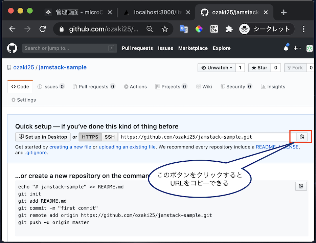Viewport: 316px width, 243px height.
Task: Open the extensions puzzle-piece menu
Action: [229, 29]
